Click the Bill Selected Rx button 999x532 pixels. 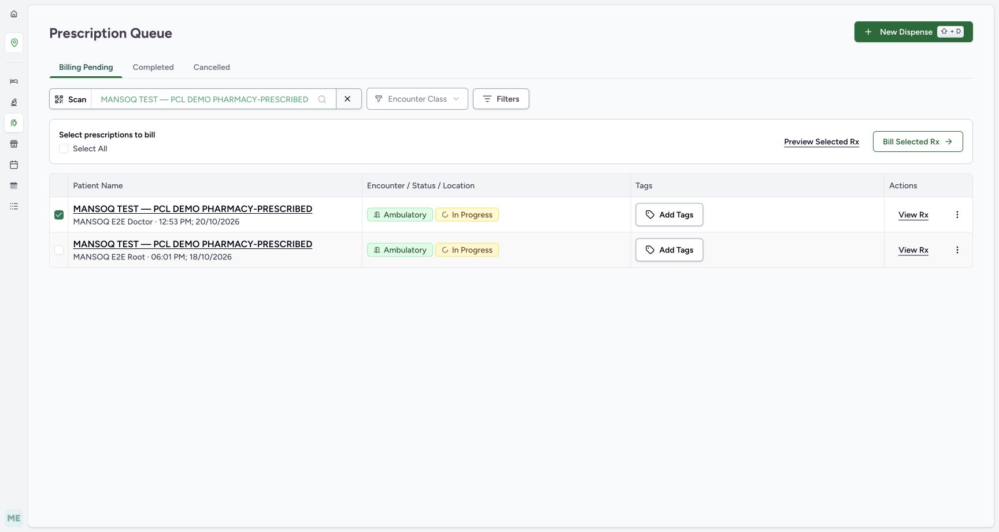pos(917,142)
